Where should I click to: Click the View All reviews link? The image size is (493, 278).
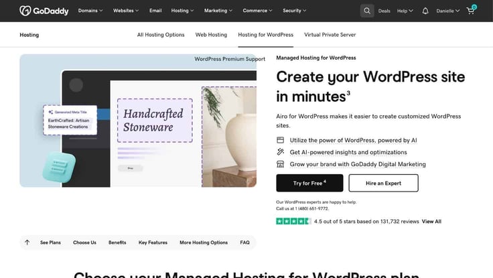point(431,221)
